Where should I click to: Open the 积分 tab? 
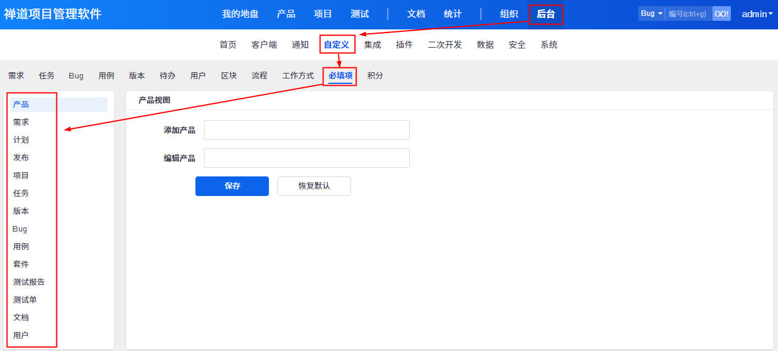(x=375, y=75)
